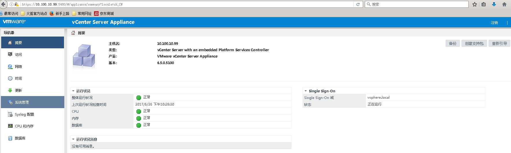Click the 正在运行 status value
This screenshot has width=511, height=153.
374,104
